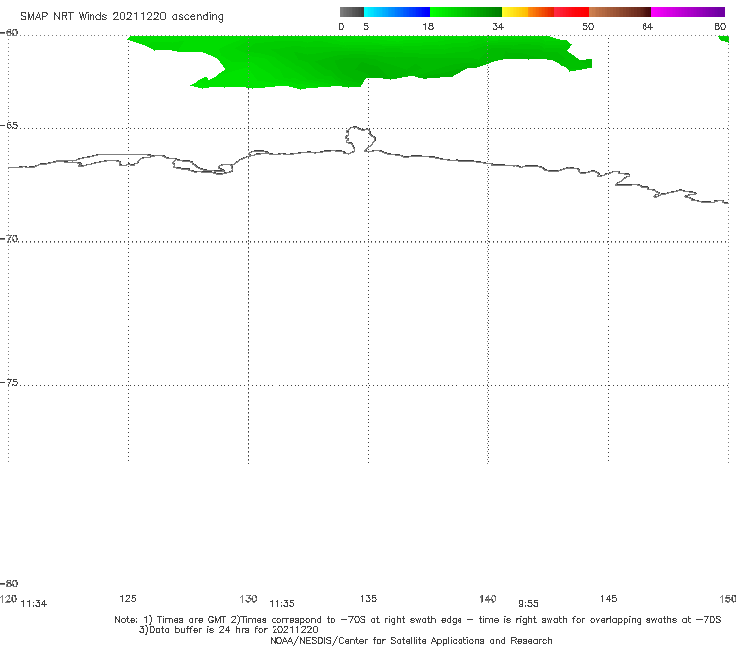Screen dimensions: 736x647
Task: Click the color bar label '34'
Action: pos(498,26)
